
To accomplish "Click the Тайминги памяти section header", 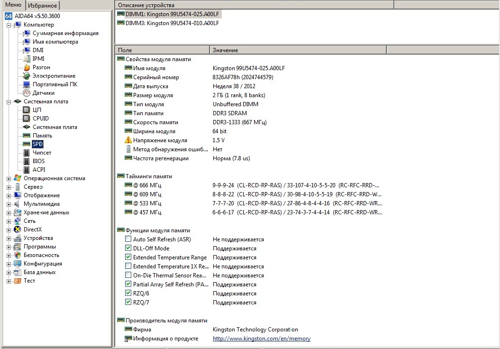I will 145,176.
